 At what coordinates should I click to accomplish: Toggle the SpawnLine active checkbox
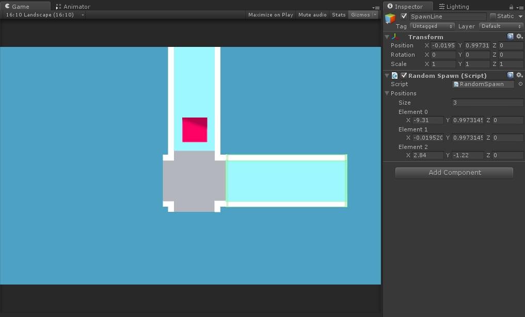pos(404,16)
